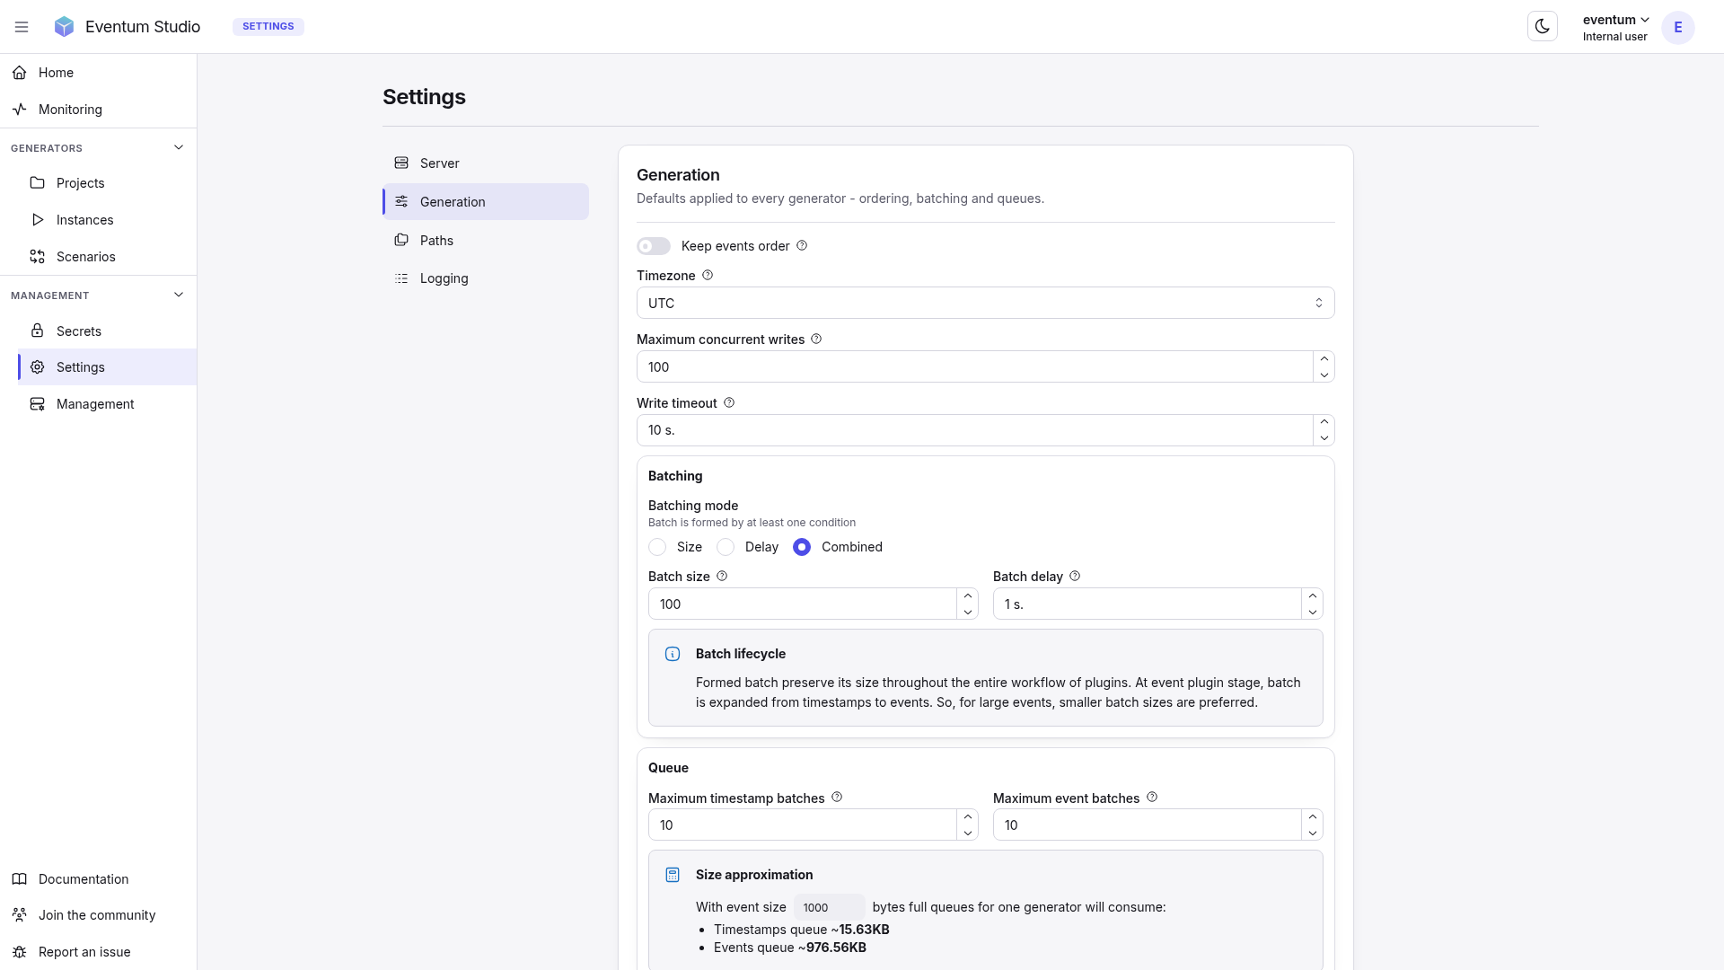
Task: Increase Batch size value
Action: (x=968, y=596)
